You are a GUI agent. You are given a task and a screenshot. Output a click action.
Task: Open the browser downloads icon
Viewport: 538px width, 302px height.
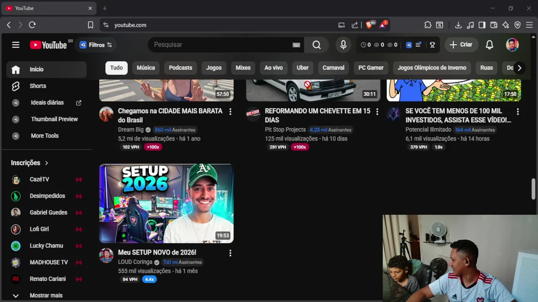pos(459,25)
